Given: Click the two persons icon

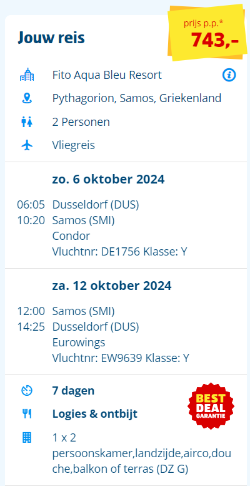Looking at the screenshot, I should (x=27, y=122).
